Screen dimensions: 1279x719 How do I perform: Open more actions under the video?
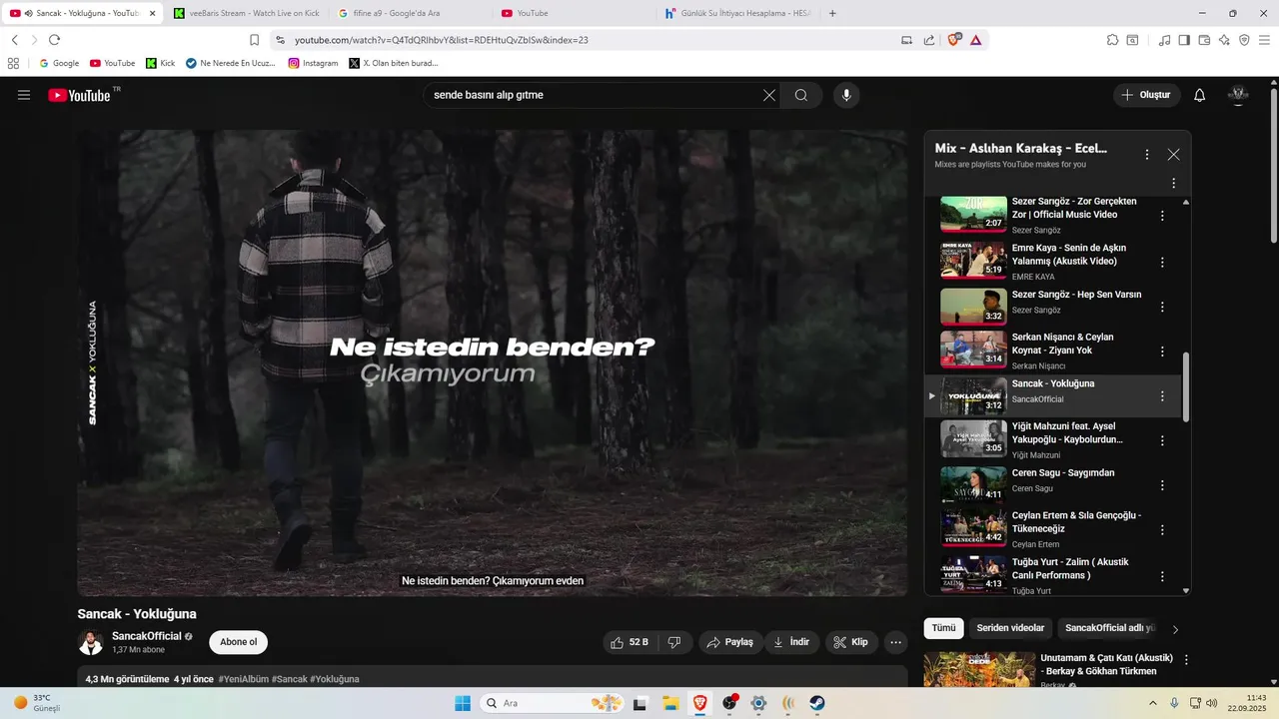(x=896, y=642)
